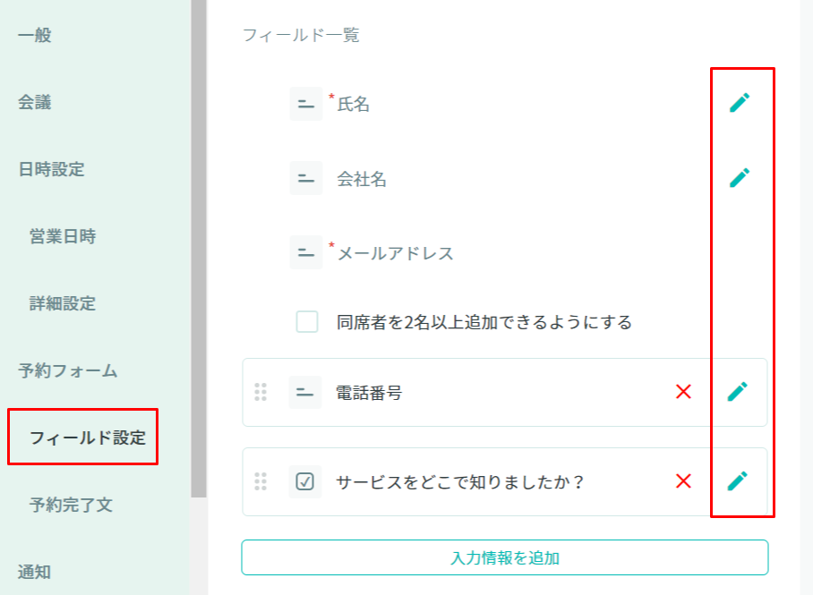Edit the 会社名 field via pencil icon
813x595 pixels.
click(739, 177)
